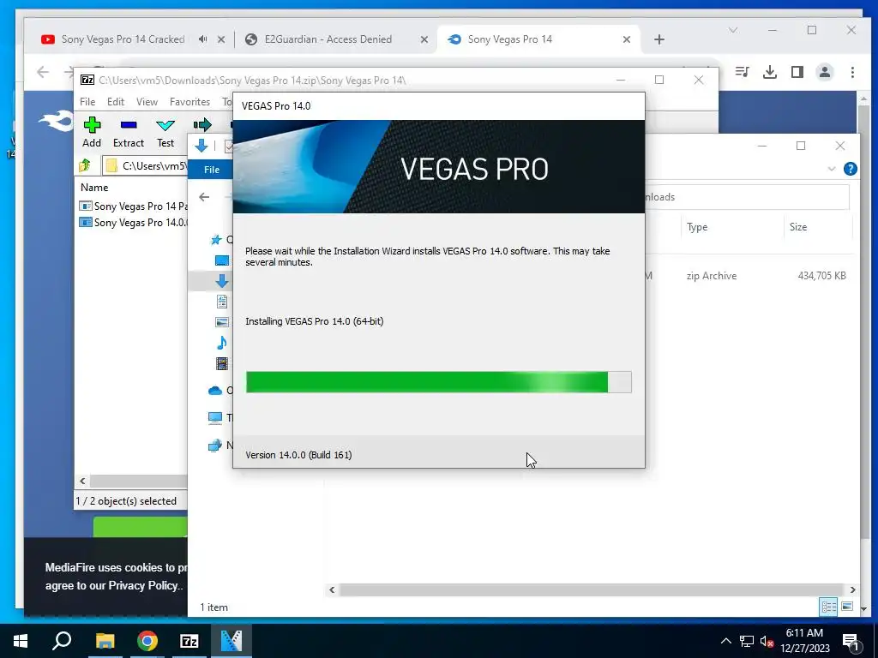This screenshot has height=658, width=878.
Task: Expand the Explorer ribbon chevron
Action: (x=832, y=169)
